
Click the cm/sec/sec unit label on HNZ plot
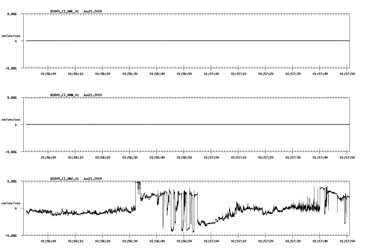[11, 203]
